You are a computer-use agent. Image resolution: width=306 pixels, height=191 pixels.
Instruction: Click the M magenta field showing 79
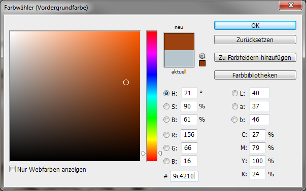257,148
